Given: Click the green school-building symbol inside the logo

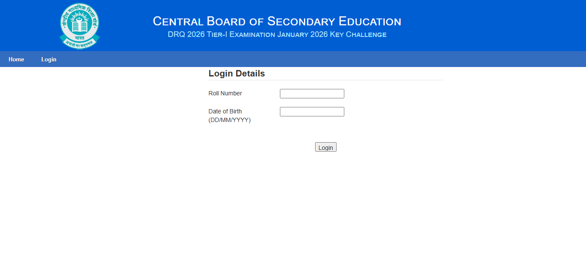Looking at the screenshot, I should (x=79, y=24).
